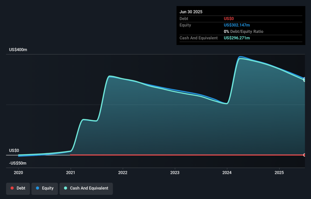
Task: Select the 2021 x-axis label
Action: point(71,173)
